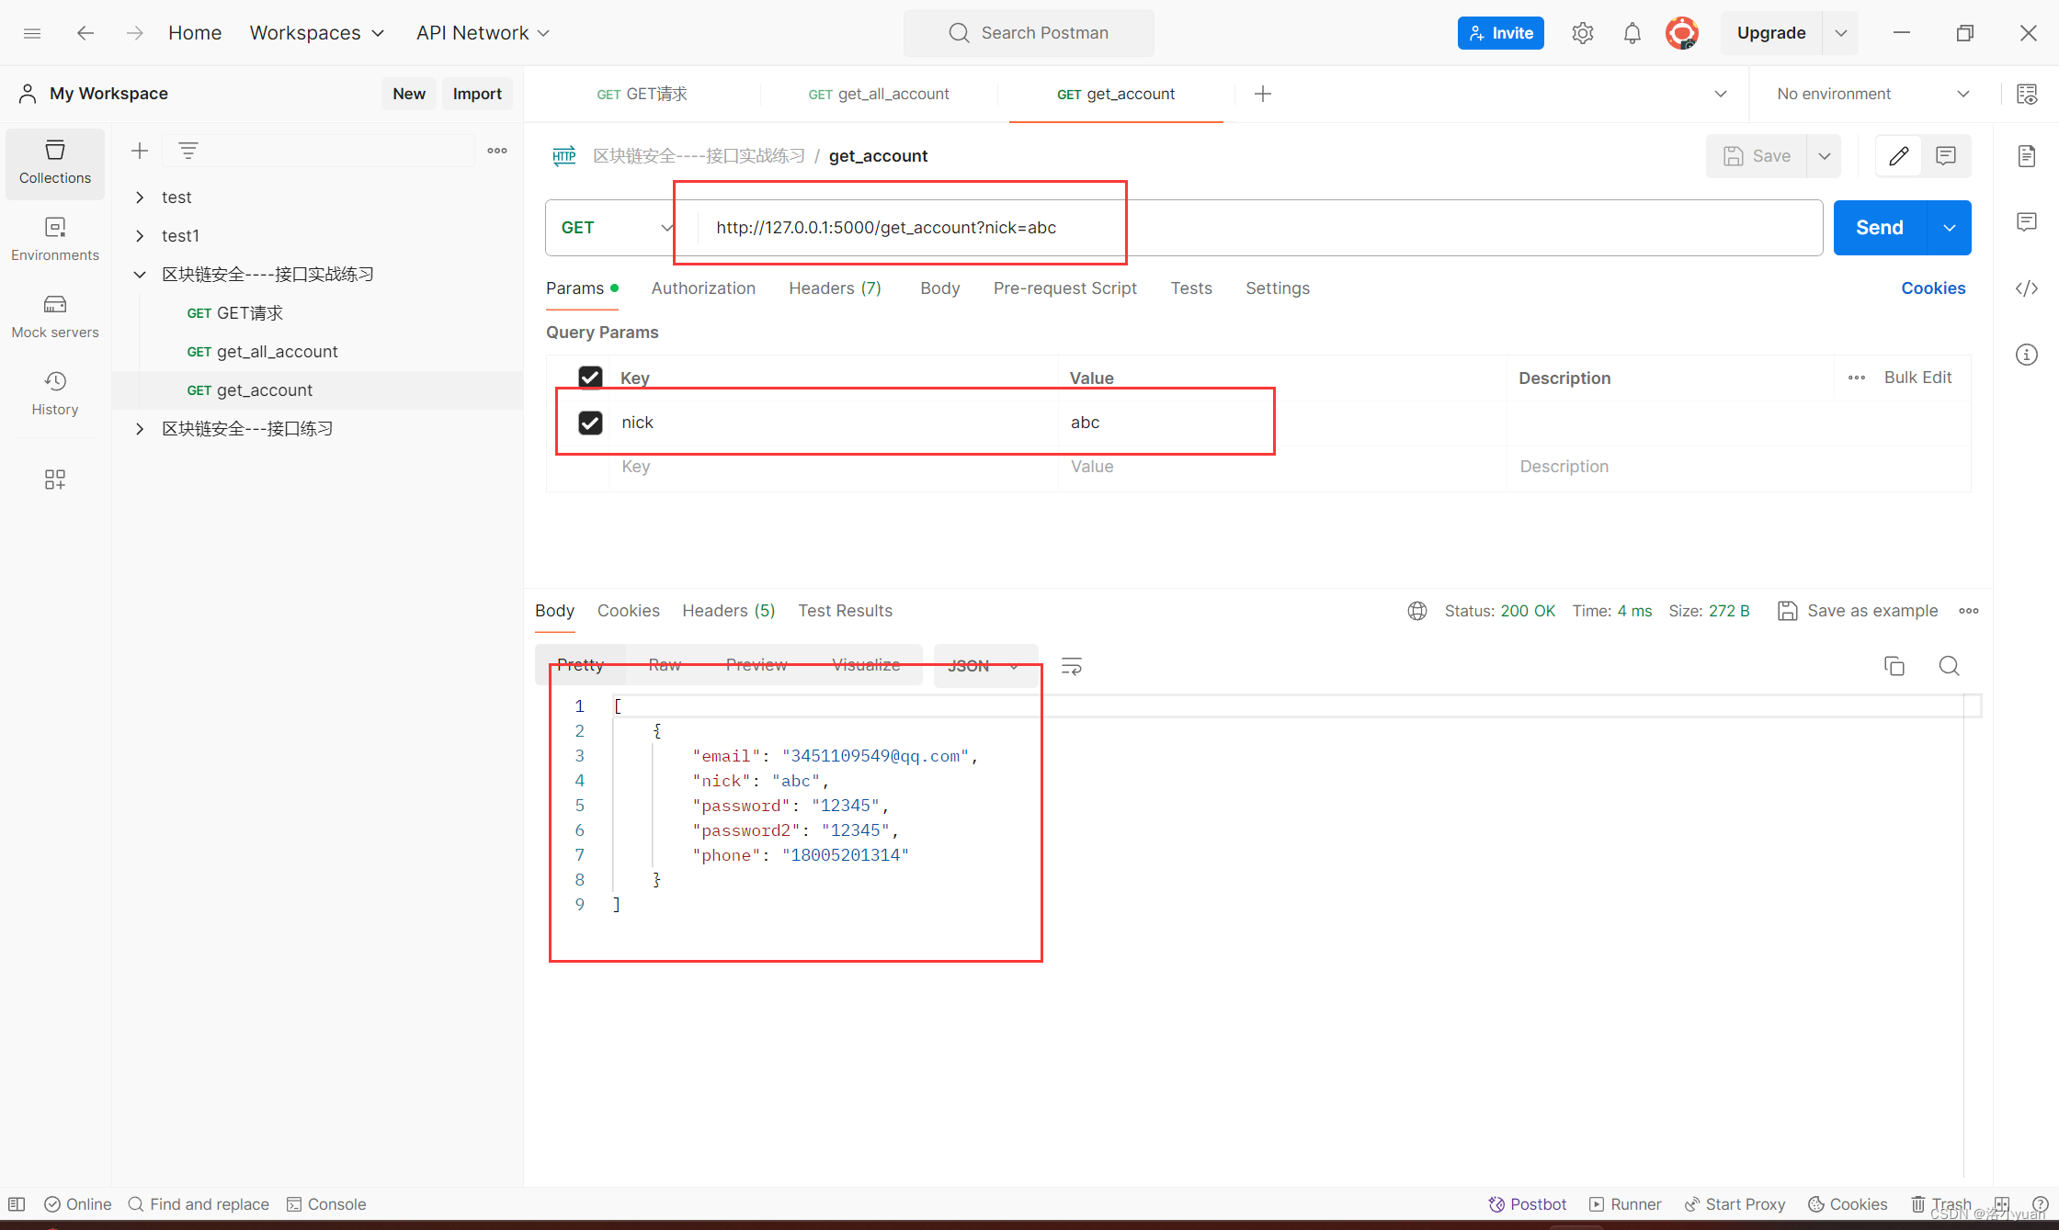Open the notifications bell
Screen dimensions: 2059x1230
pyautogui.click(x=1632, y=33)
